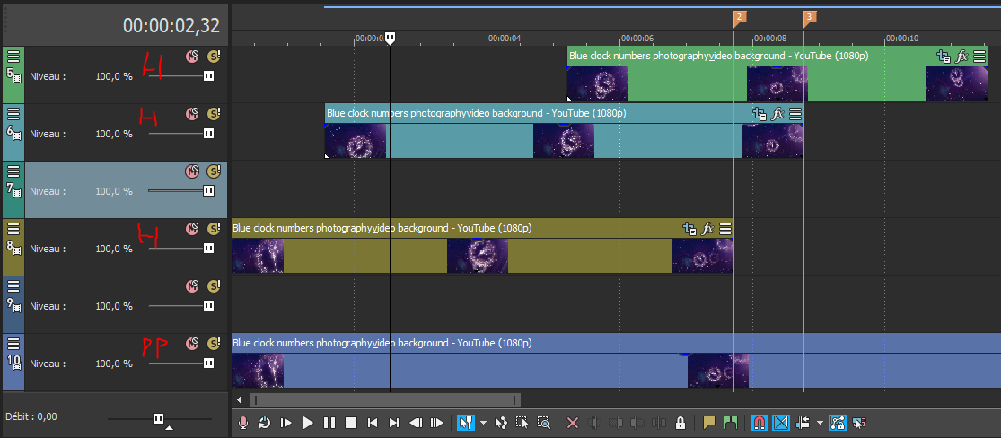Click the track 8 level slider handle
This screenshot has width=1001, height=438.
point(208,249)
